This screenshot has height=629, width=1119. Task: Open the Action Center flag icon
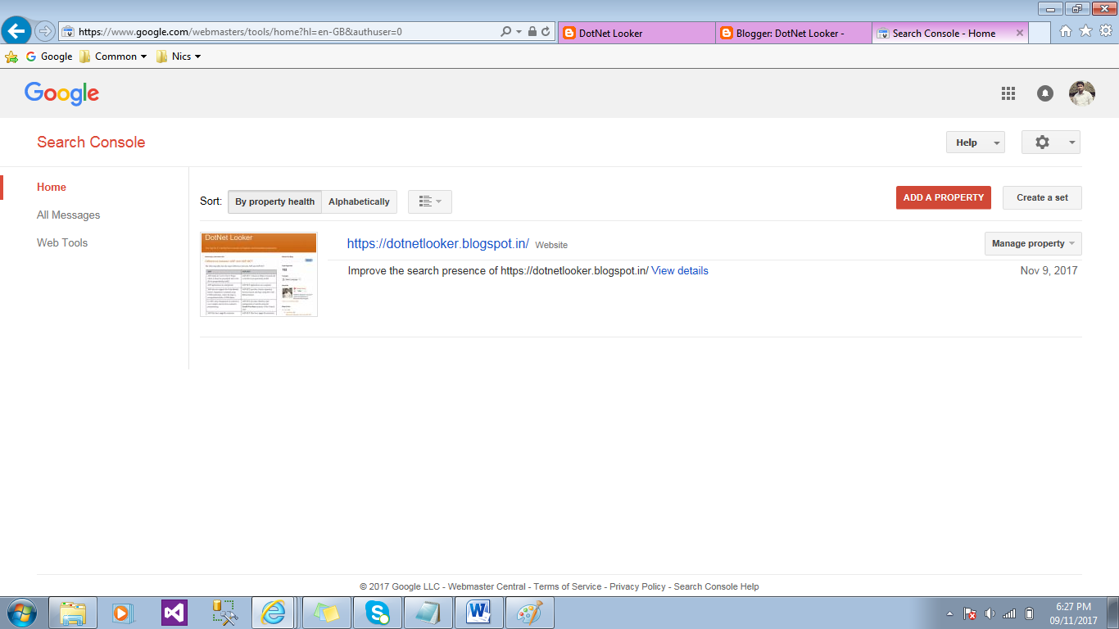point(970,613)
